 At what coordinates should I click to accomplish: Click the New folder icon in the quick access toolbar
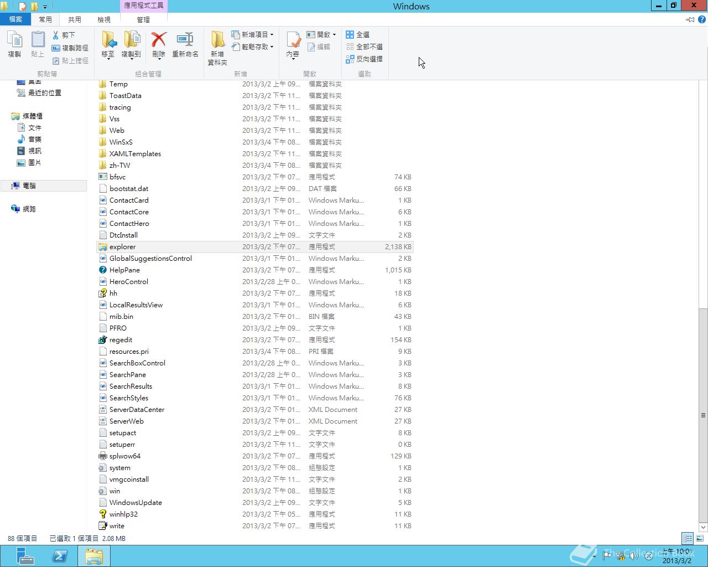[x=34, y=7]
